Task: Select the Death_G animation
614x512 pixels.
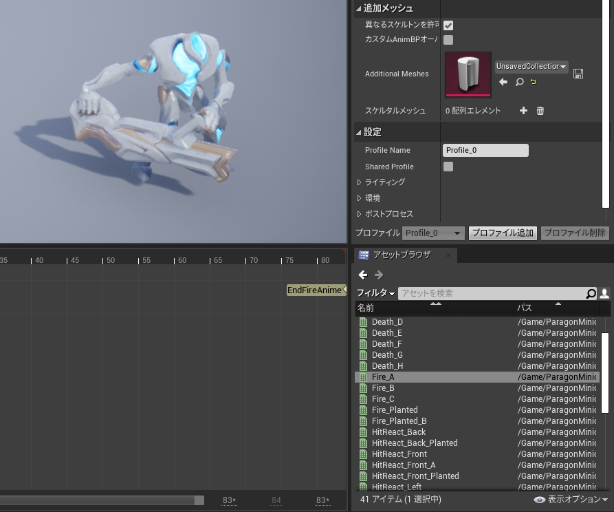Action: (477, 355)
